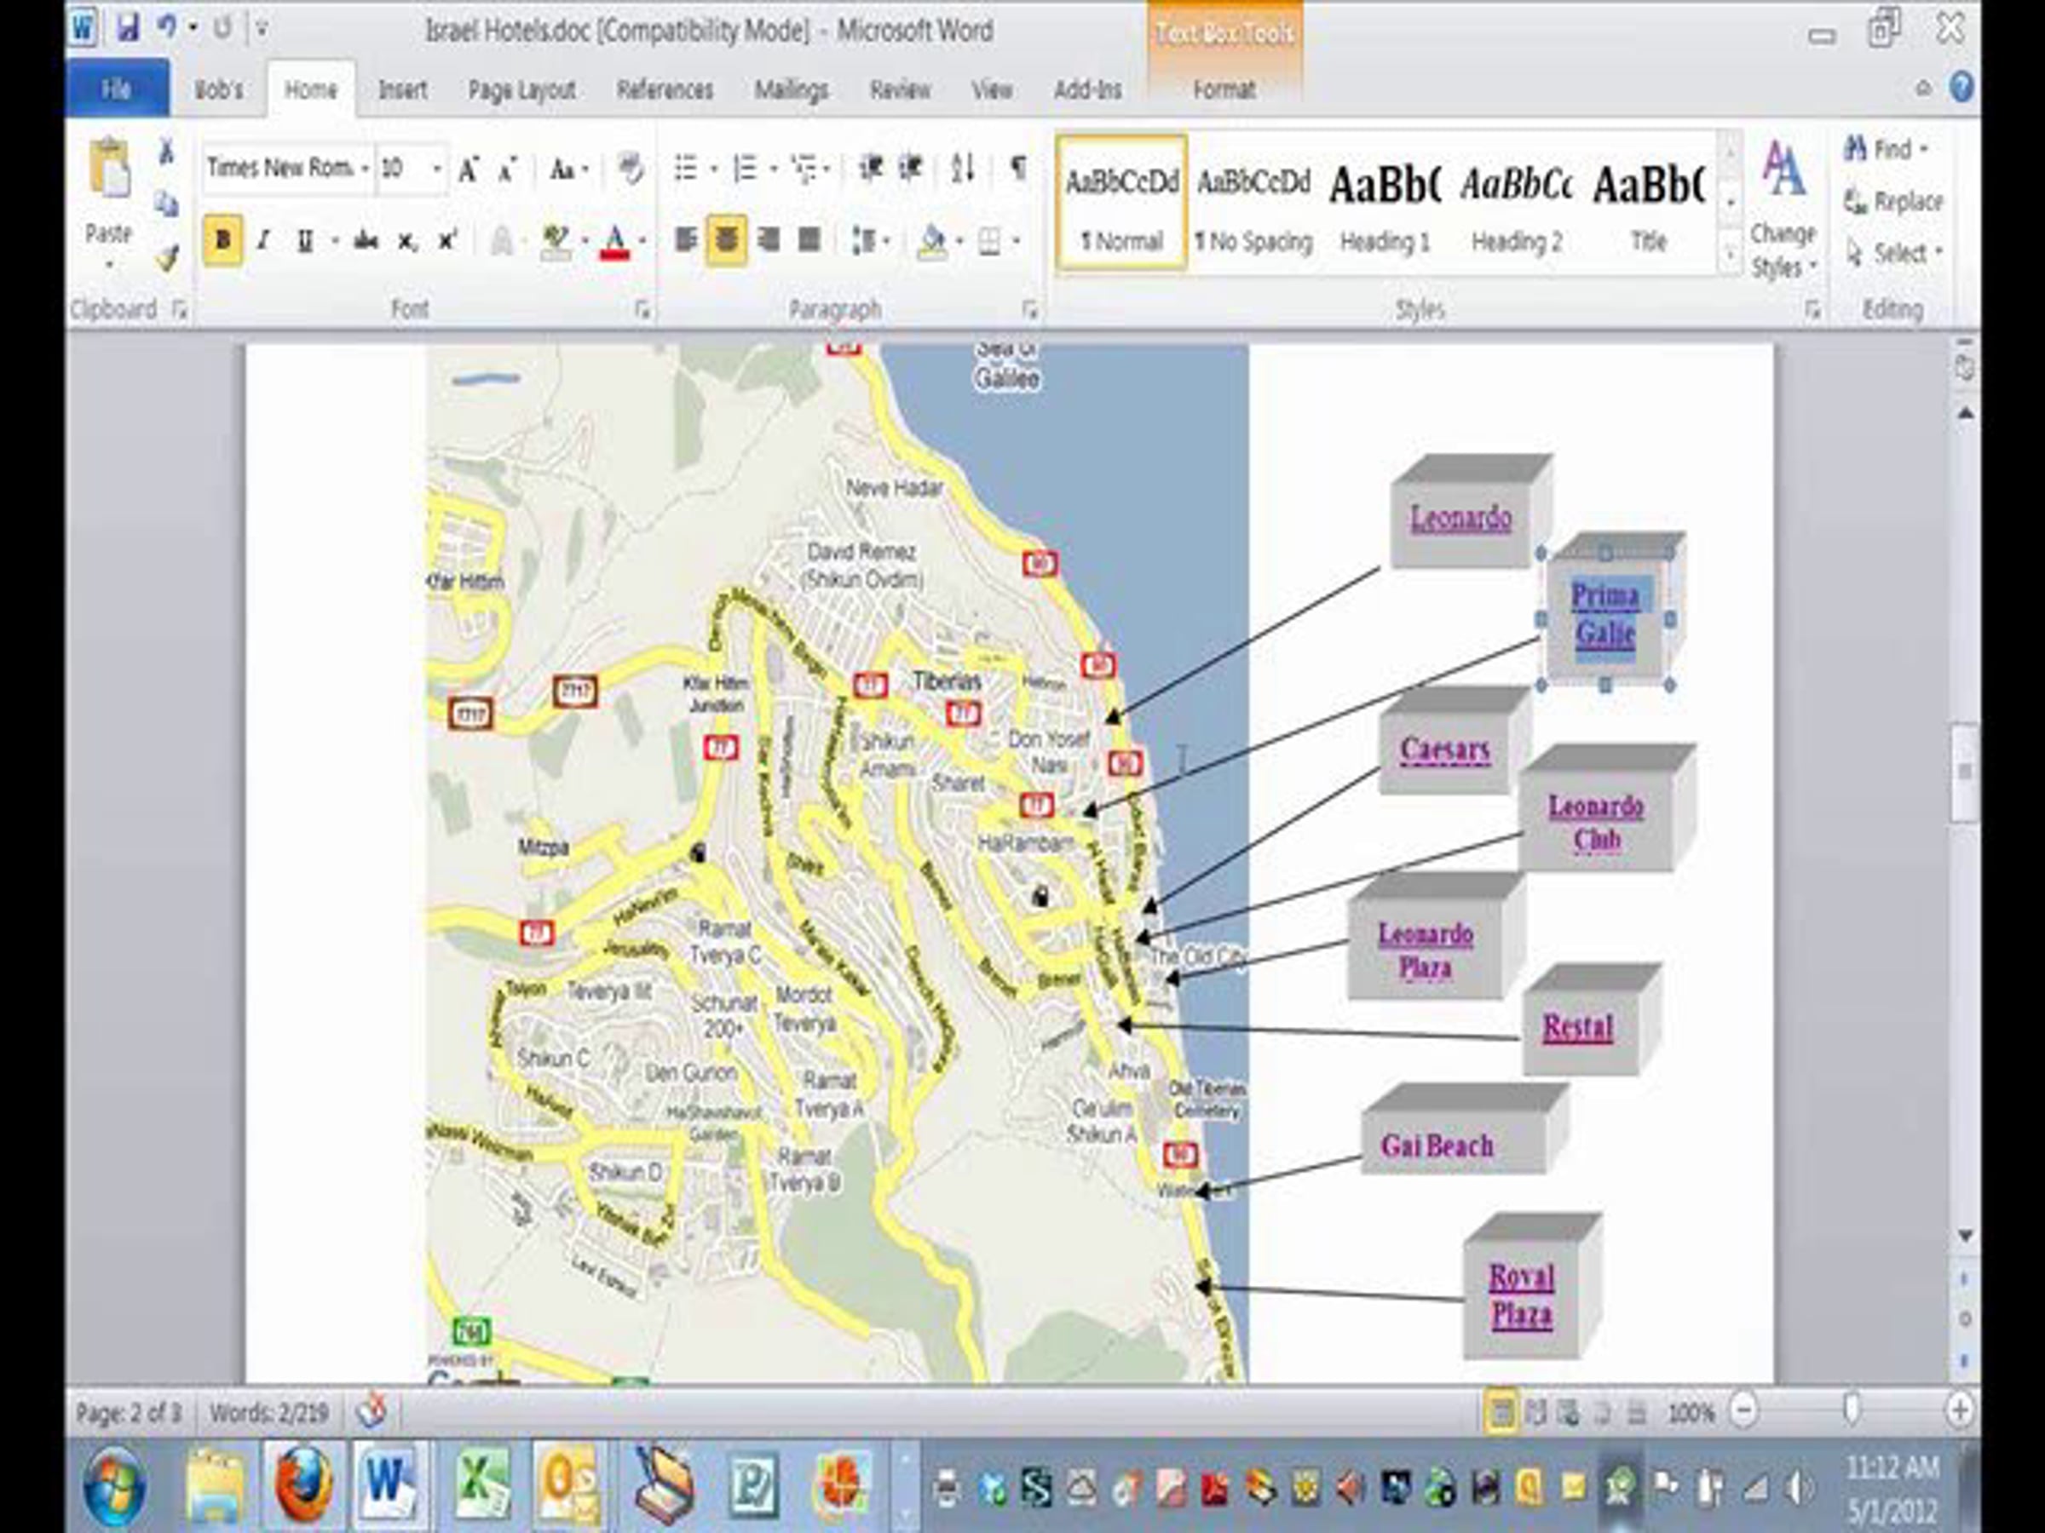2045x1533 pixels.
Task: Click the Bullets list icon
Action: (685, 168)
